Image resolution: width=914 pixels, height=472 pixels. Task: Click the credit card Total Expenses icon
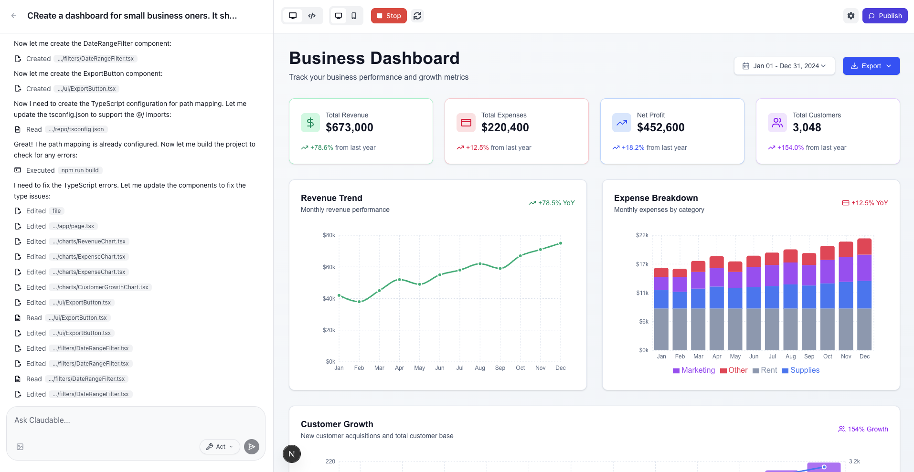pos(466,123)
